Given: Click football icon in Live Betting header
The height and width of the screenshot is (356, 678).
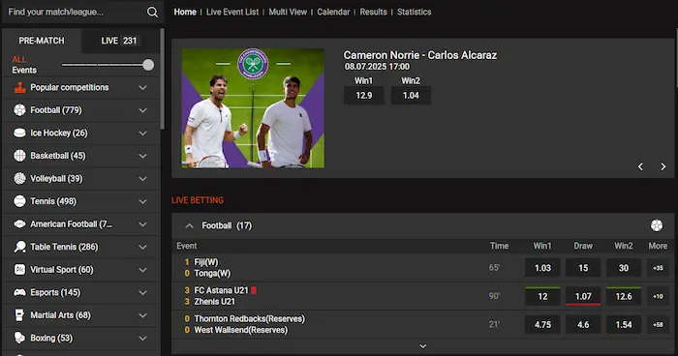Looking at the screenshot, I should 657,225.
